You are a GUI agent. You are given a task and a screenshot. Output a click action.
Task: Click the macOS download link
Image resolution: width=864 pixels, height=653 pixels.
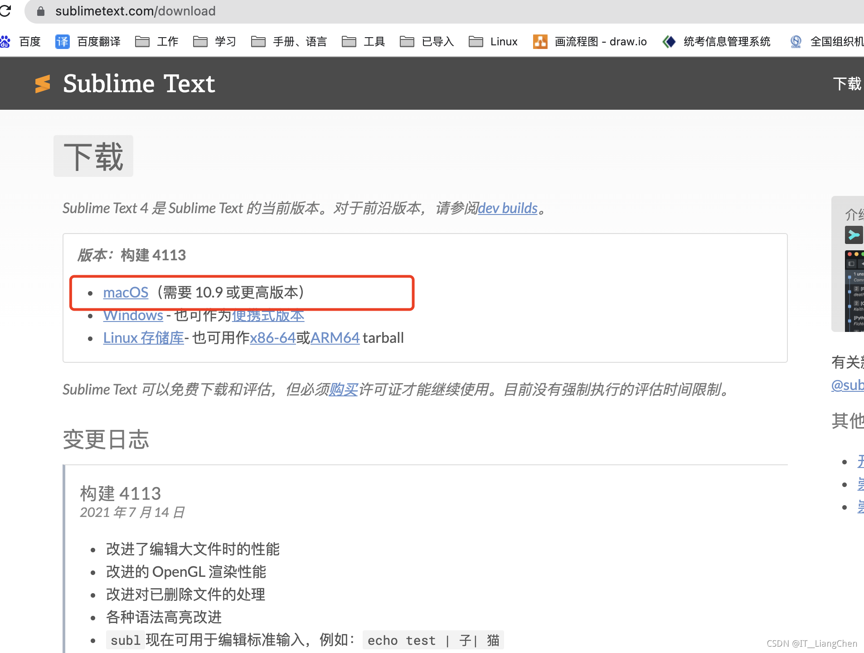(126, 292)
